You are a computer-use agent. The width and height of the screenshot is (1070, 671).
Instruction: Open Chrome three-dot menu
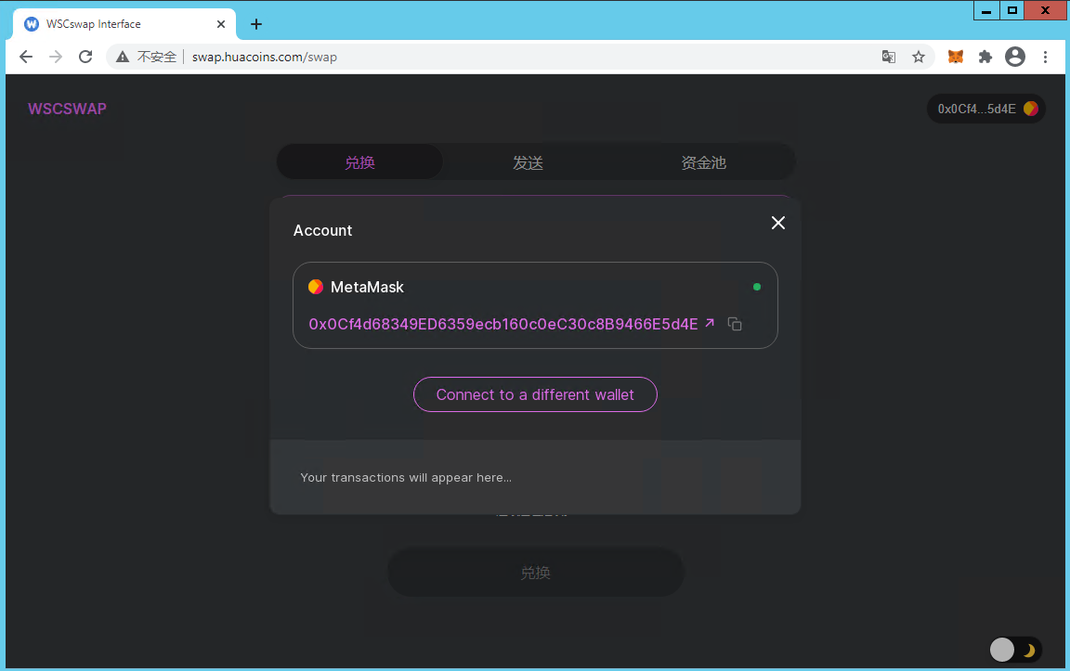tap(1045, 57)
